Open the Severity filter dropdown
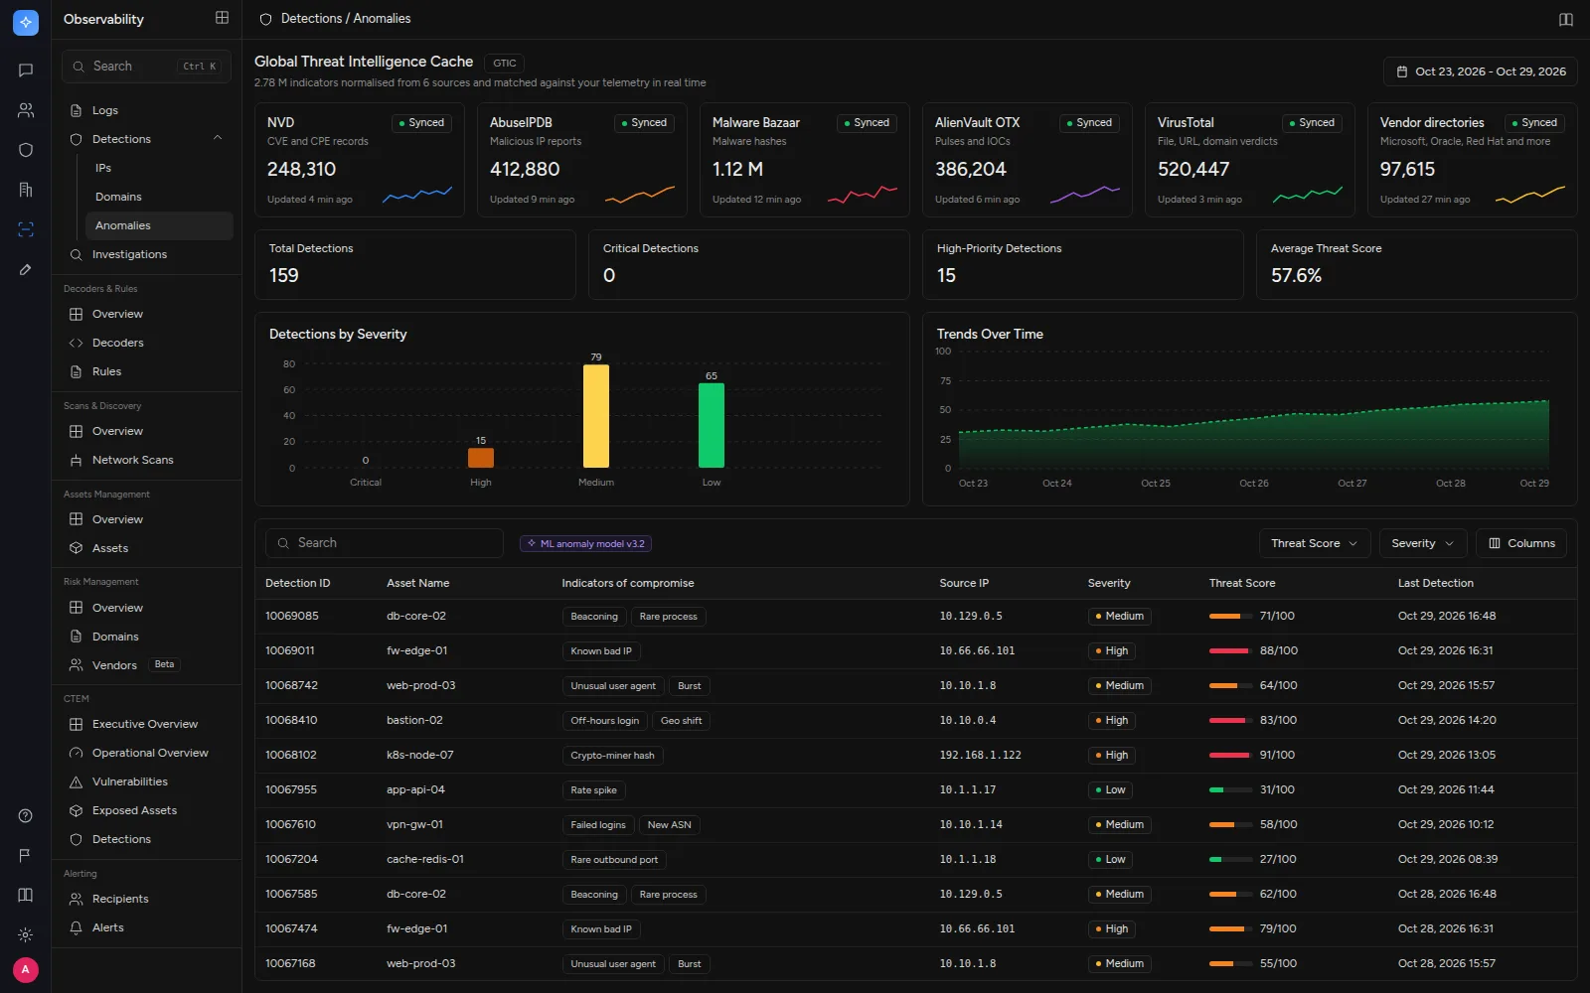This screenshot has height=993, width=1590. click(x=1423, y=543)
